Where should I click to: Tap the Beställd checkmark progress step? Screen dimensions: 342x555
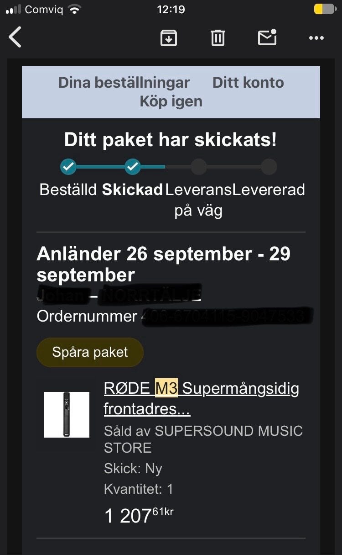tap(68, 167)
